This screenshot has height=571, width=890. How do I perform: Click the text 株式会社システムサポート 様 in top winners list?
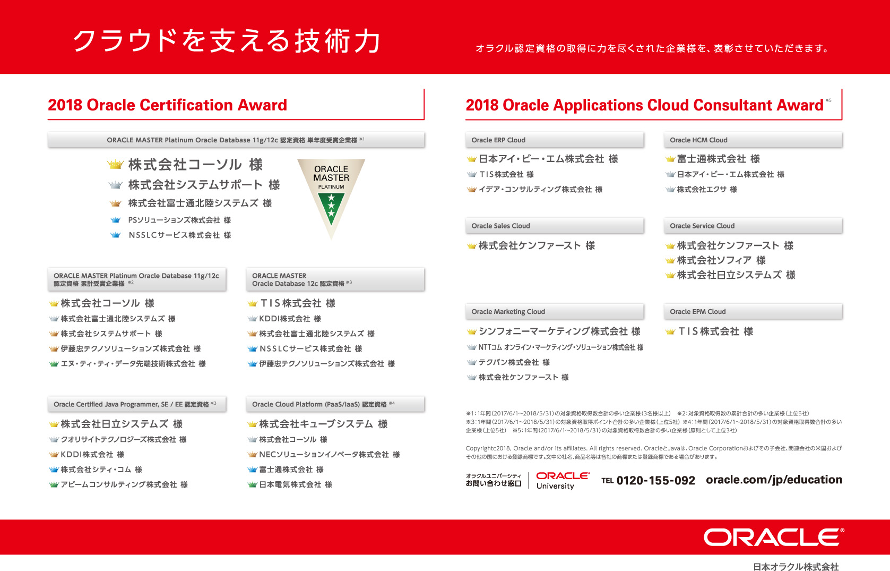[204, 185]
